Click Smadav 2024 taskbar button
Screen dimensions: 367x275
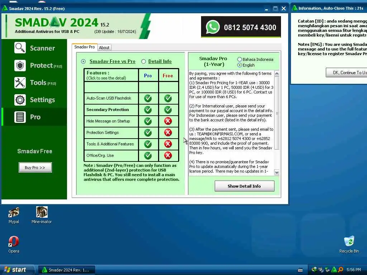tap(66, 270)
